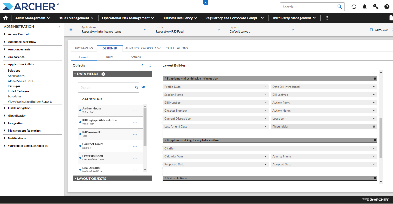Screen dimensions: 393x204
Task: Open the Business Resiliency menu
Action: coord(180,18)
